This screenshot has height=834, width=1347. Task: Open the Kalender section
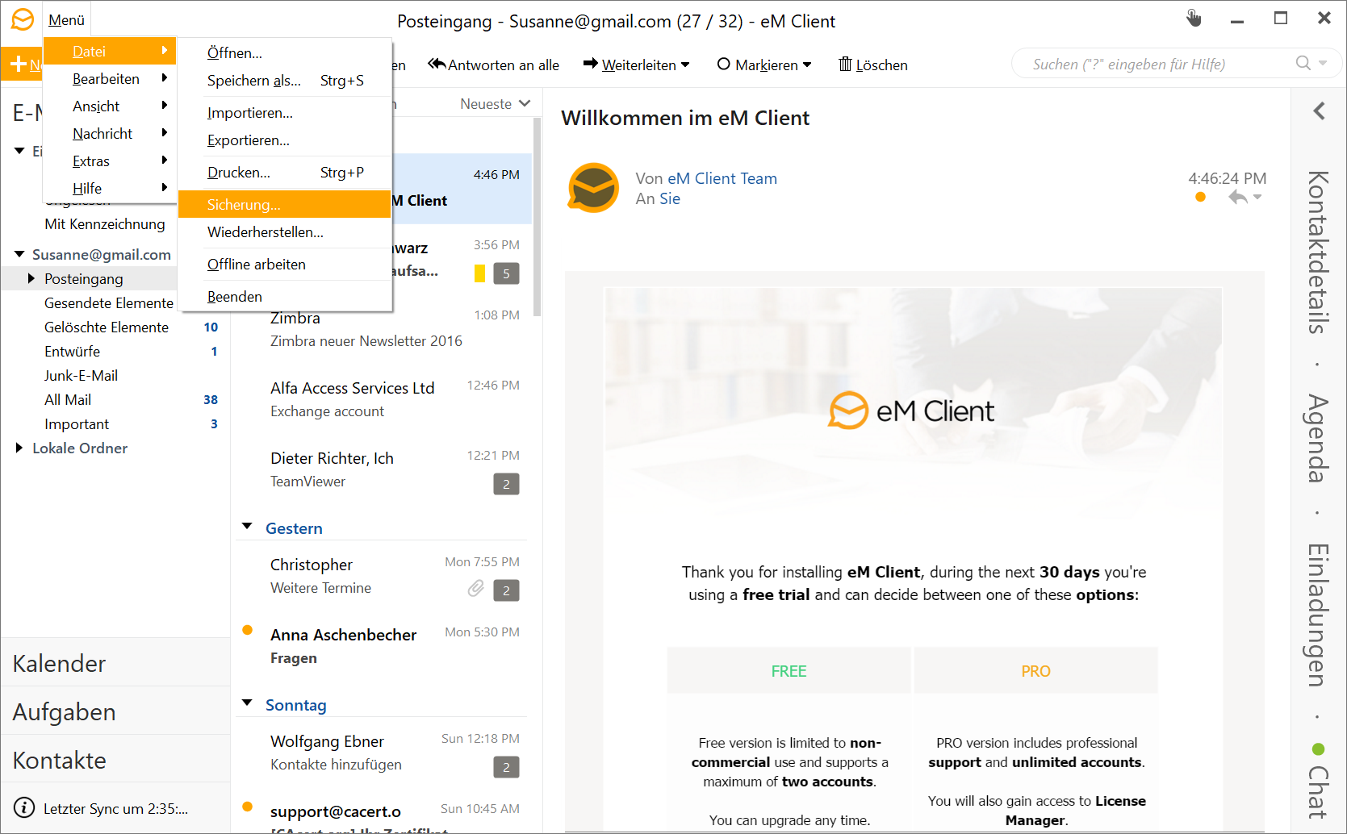point(115,663)
